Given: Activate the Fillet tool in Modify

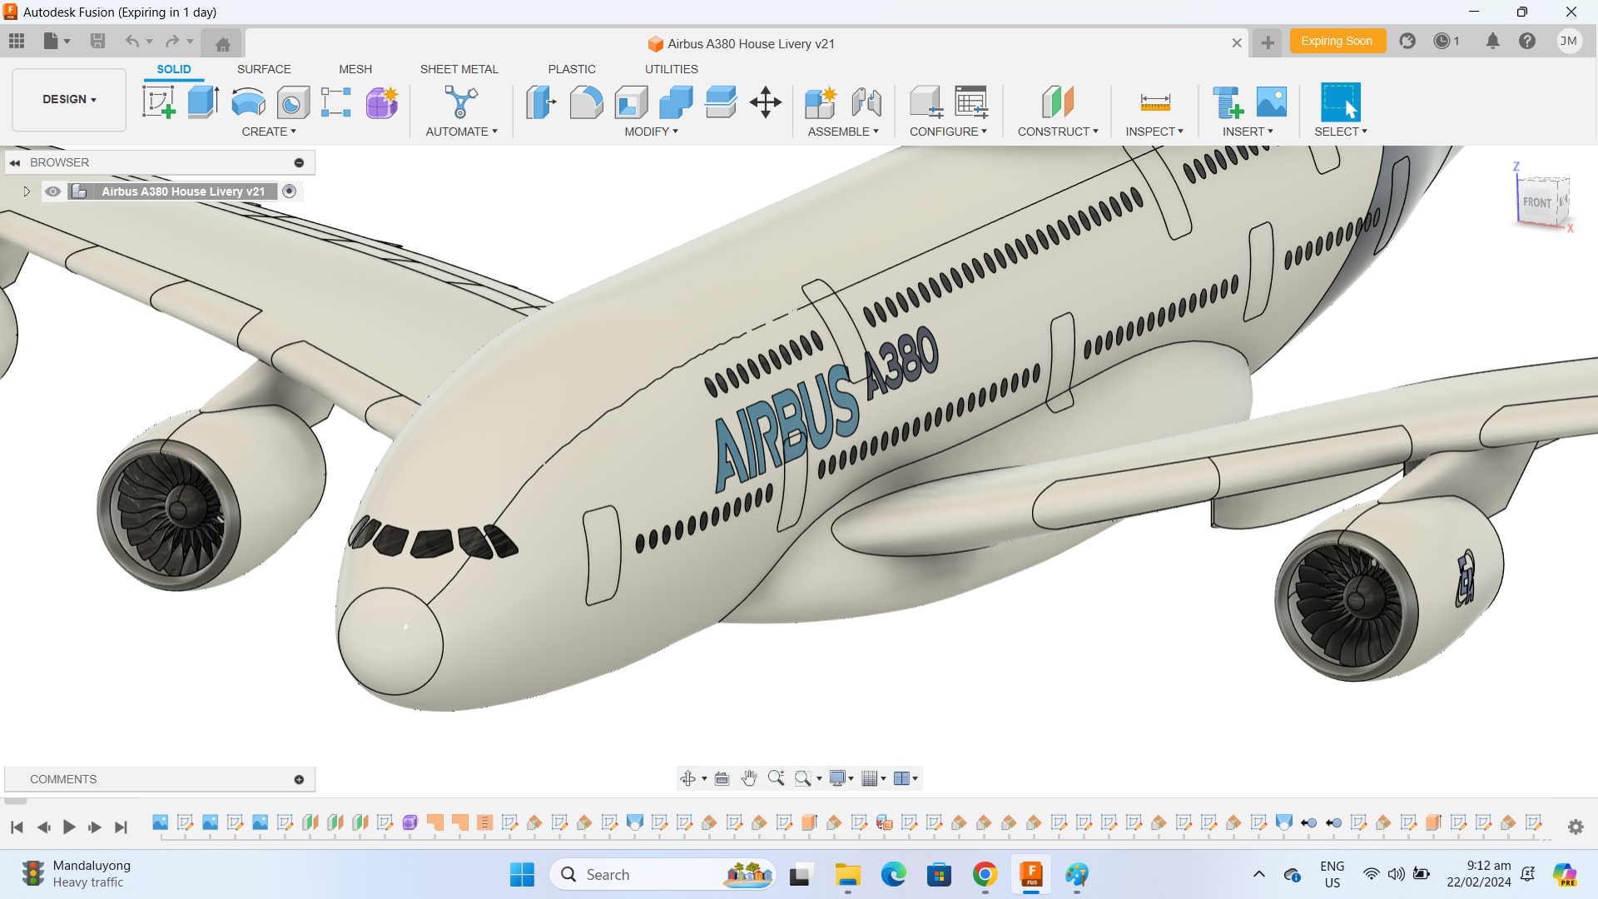Looking at the screenshot, I should click(587, 102).
